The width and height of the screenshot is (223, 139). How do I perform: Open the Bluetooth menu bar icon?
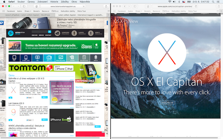coord(179,2)
